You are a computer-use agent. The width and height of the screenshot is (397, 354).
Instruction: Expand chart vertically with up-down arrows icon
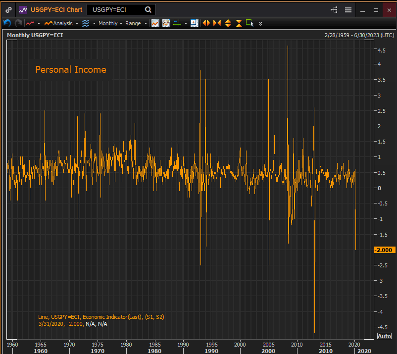tap(228, 23)
